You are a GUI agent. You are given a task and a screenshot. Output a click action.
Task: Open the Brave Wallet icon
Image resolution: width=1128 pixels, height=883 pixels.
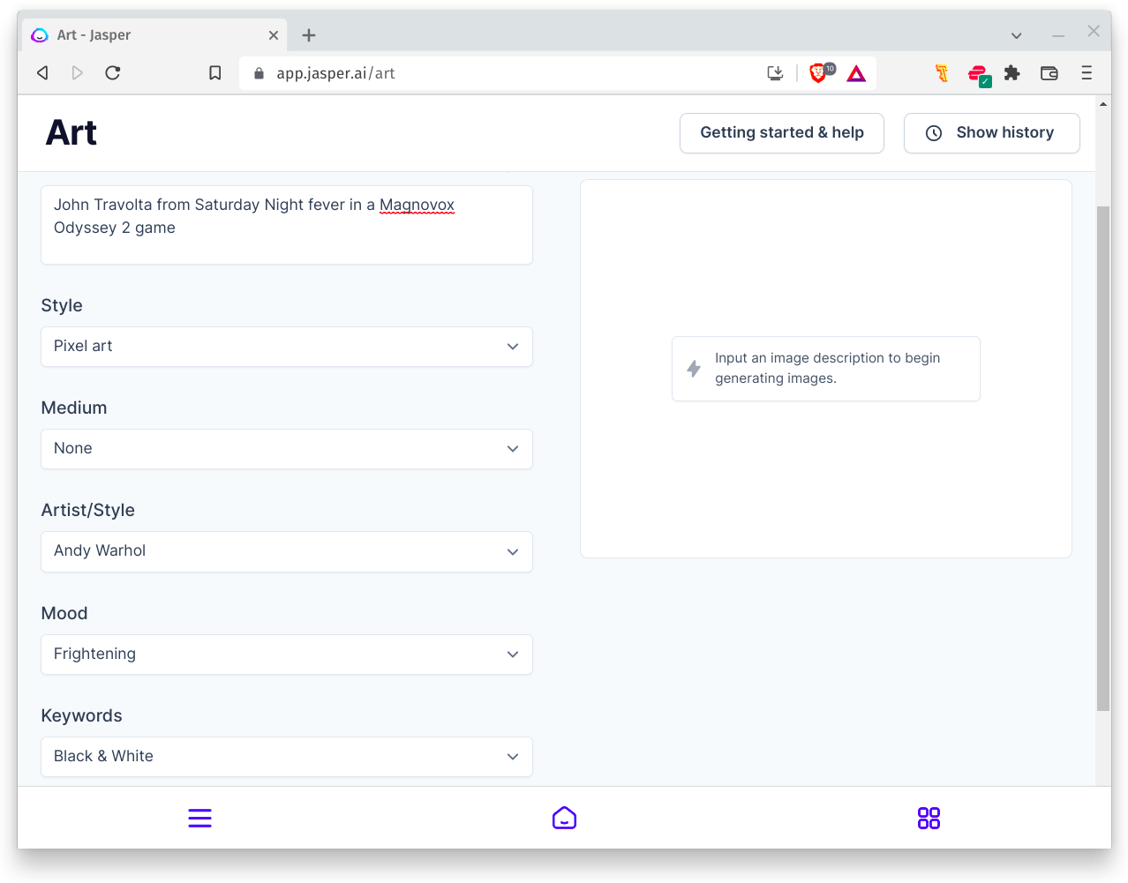[x=1049, y=73]
